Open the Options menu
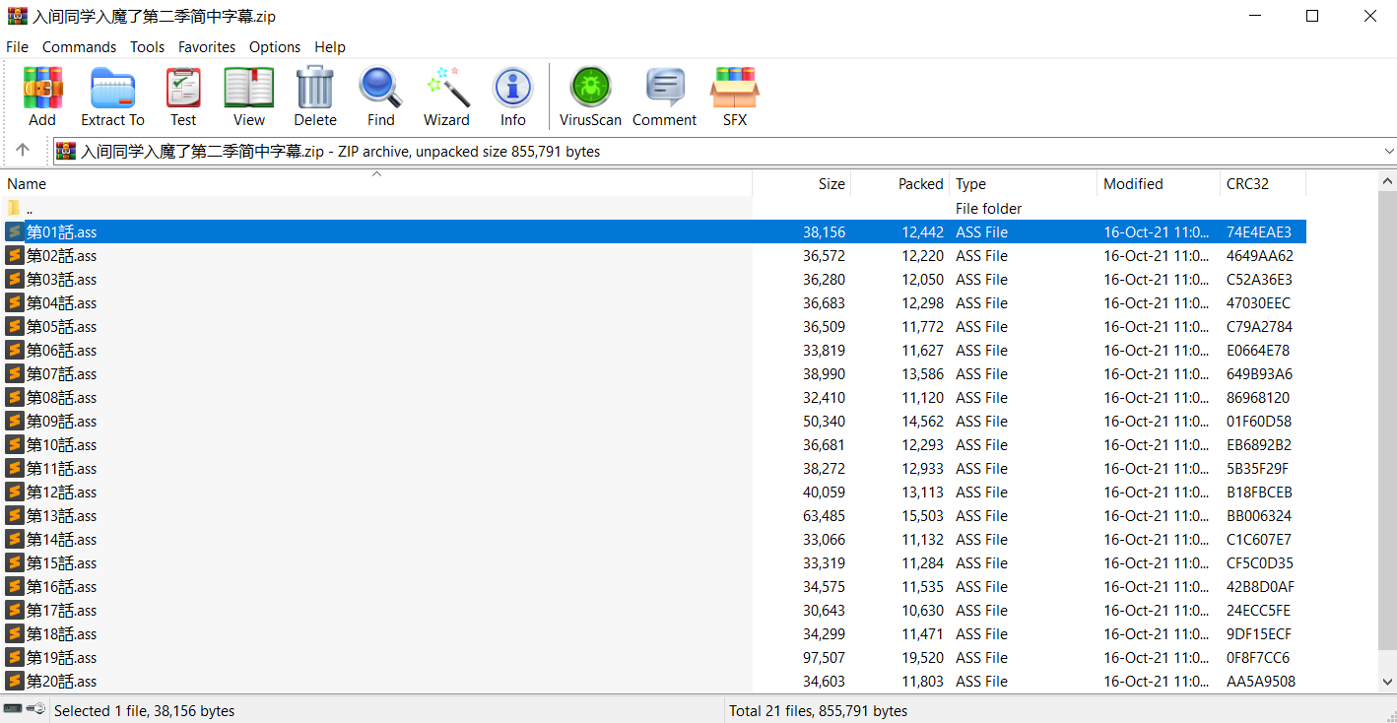 275,46
